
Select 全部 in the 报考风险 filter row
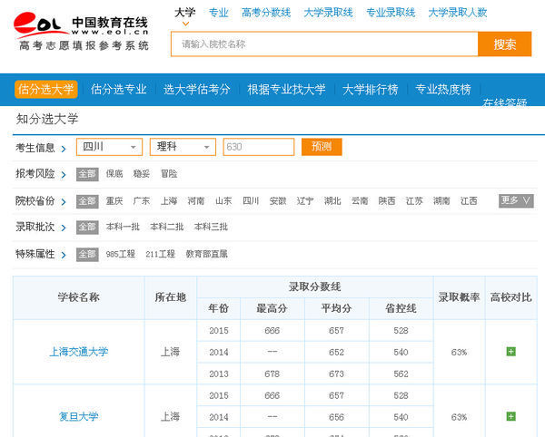pyautogui.click(x=87, y=174)
